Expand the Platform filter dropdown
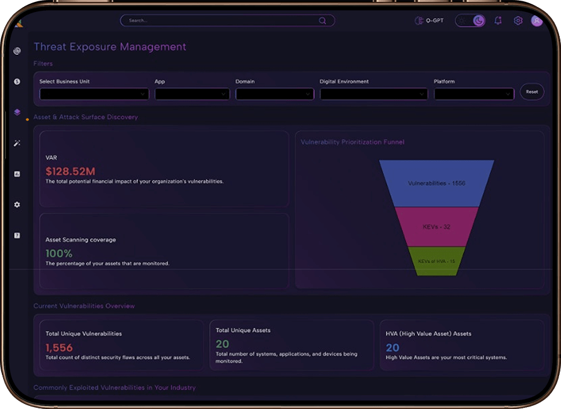The image size is (561, 409). [x=473, y=94]
